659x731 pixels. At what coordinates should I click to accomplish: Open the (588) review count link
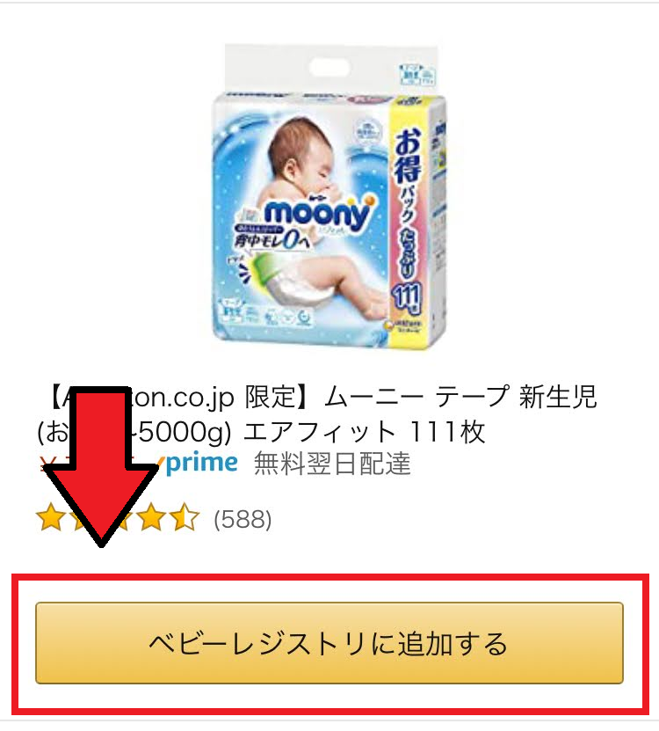[243, 519]
